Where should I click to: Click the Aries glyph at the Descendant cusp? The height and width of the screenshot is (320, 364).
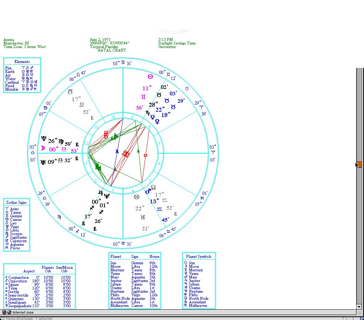tap(213, 152)
